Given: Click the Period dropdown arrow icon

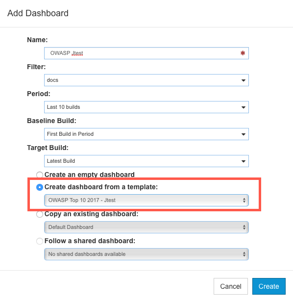Looking at the screenshot, I should point(244,107).
